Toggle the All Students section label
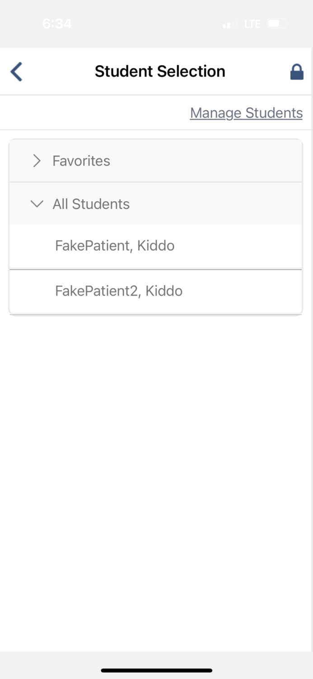 pos(91,204)
